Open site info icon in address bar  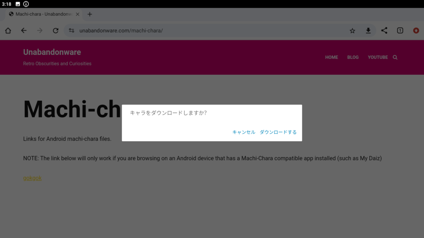pyautogui.click(x=72, y=31)
